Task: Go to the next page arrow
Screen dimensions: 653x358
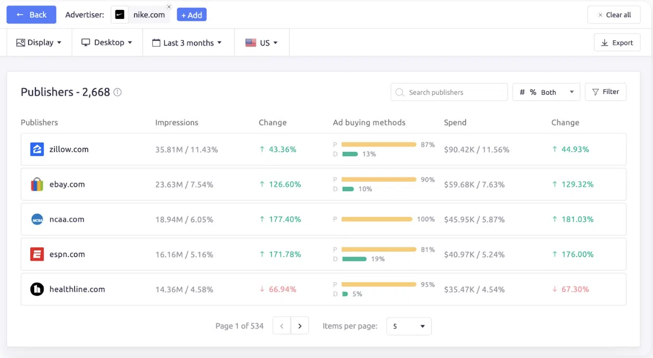Action: pos(299,326)
